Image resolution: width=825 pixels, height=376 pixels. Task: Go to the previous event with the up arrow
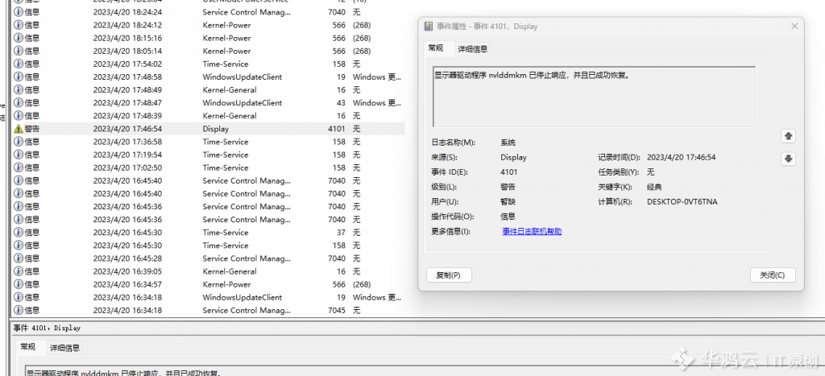(x=788, y=136)
